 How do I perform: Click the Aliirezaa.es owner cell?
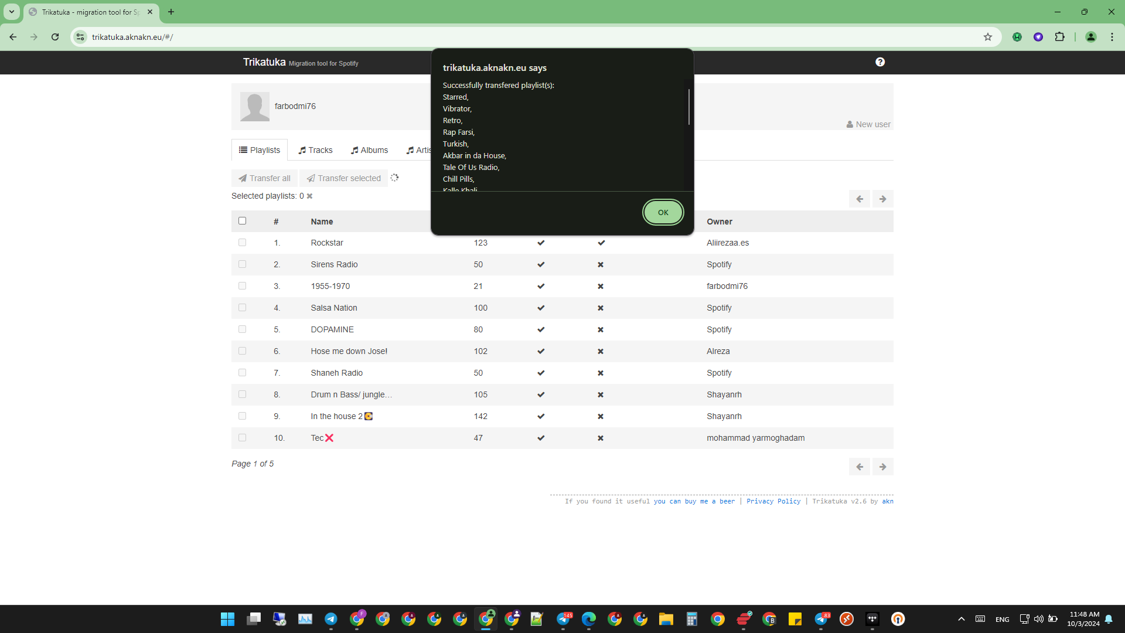[728, 243]
